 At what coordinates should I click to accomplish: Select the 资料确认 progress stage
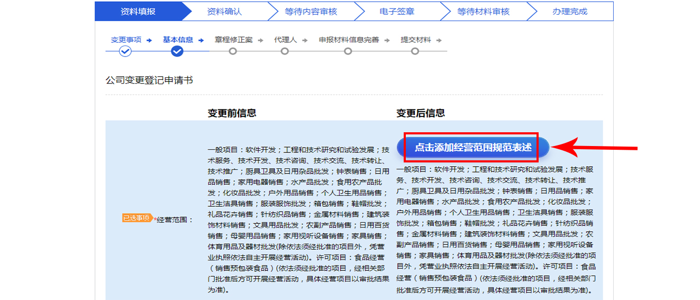224,11
